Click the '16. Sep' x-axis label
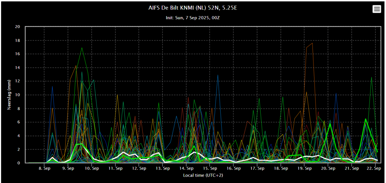 pos(234,168)
